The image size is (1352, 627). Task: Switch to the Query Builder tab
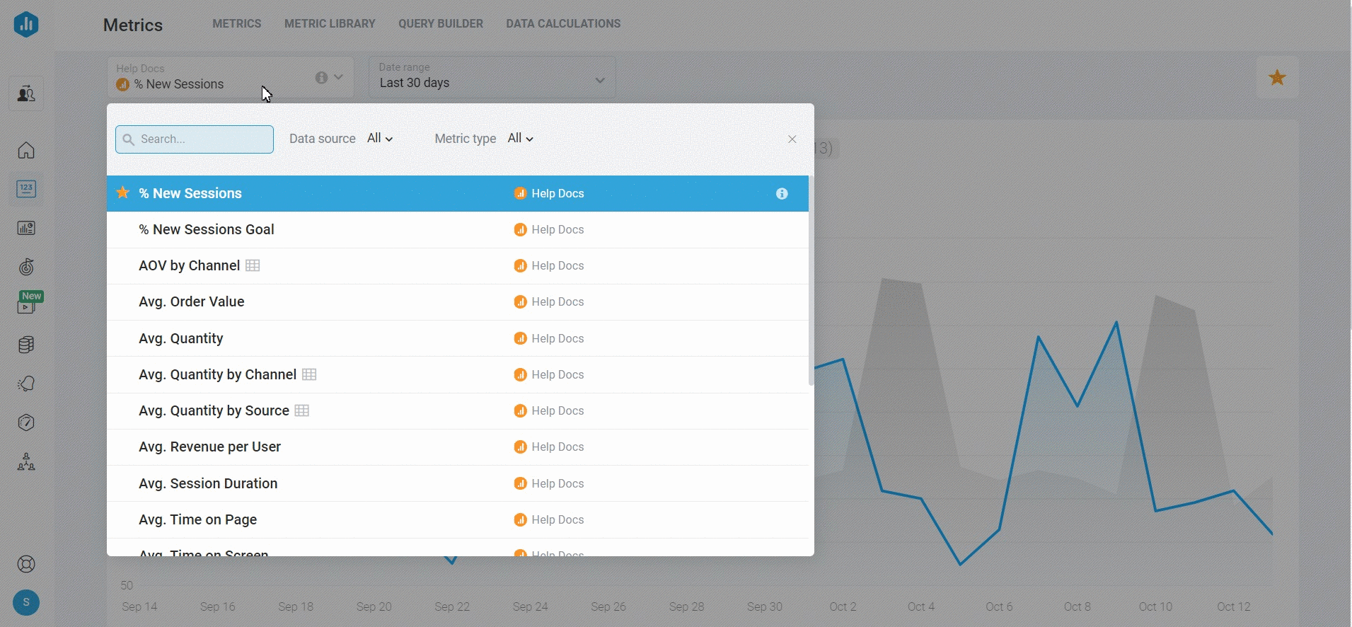tap(440, 24)
